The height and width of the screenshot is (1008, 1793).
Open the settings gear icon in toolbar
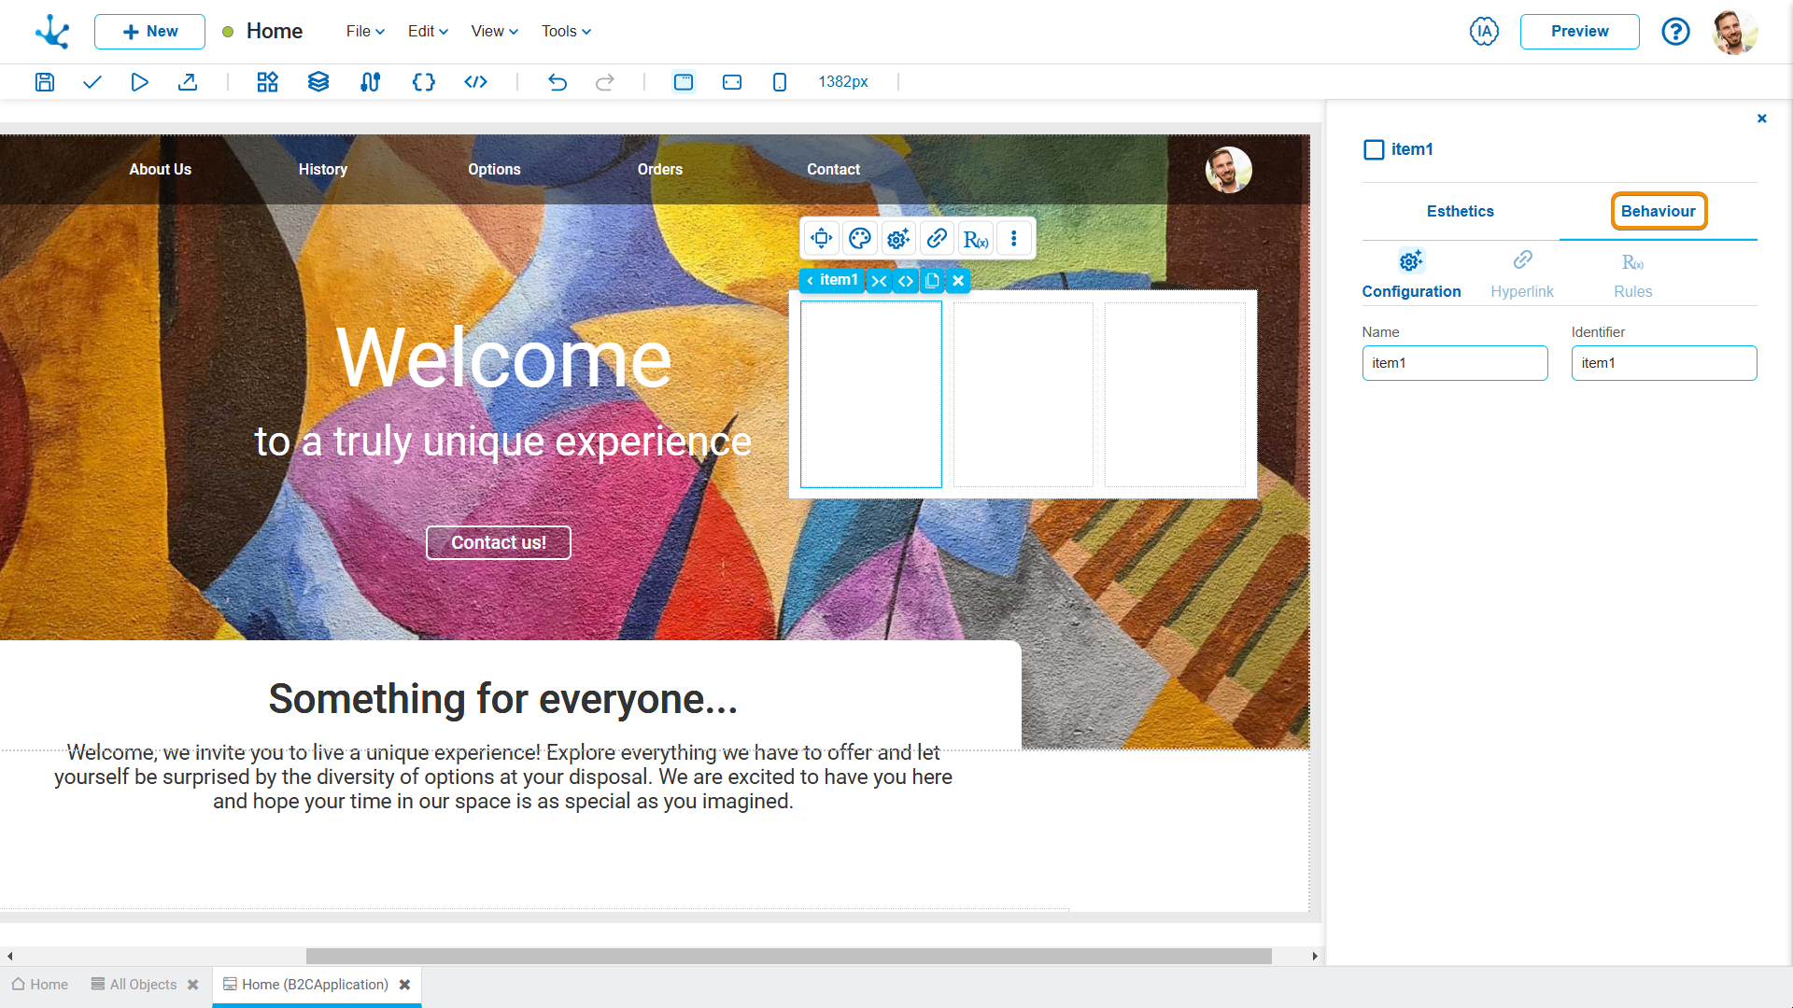[x=897, y=239]
